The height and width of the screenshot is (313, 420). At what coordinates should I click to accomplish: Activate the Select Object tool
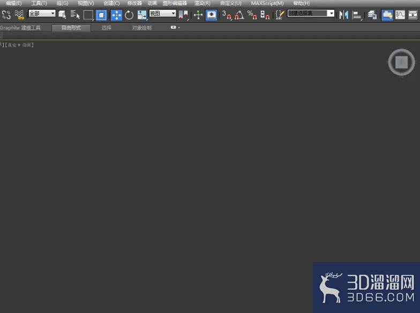[62, 15]
